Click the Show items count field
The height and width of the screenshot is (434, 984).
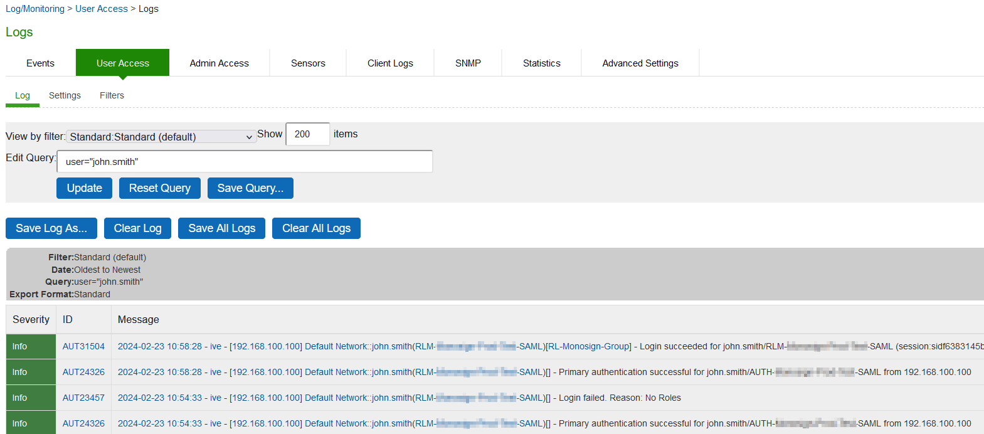307,134
